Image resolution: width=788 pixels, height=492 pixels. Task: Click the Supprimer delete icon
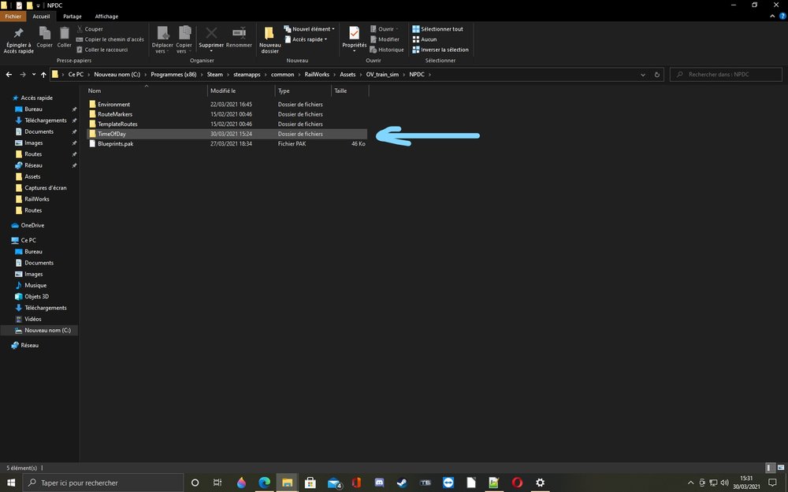point(211,38)
